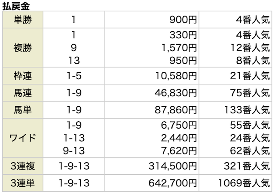Select the 単勝 row label
The width and height of the screenshot is (275, 194).
point(22,20)
